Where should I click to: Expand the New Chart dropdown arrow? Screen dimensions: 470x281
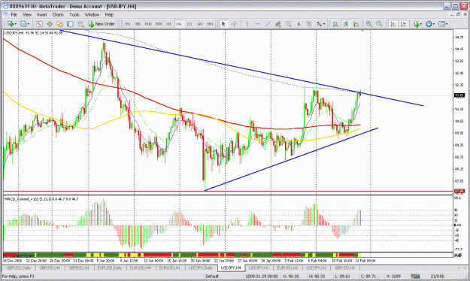tap(15, 24)
